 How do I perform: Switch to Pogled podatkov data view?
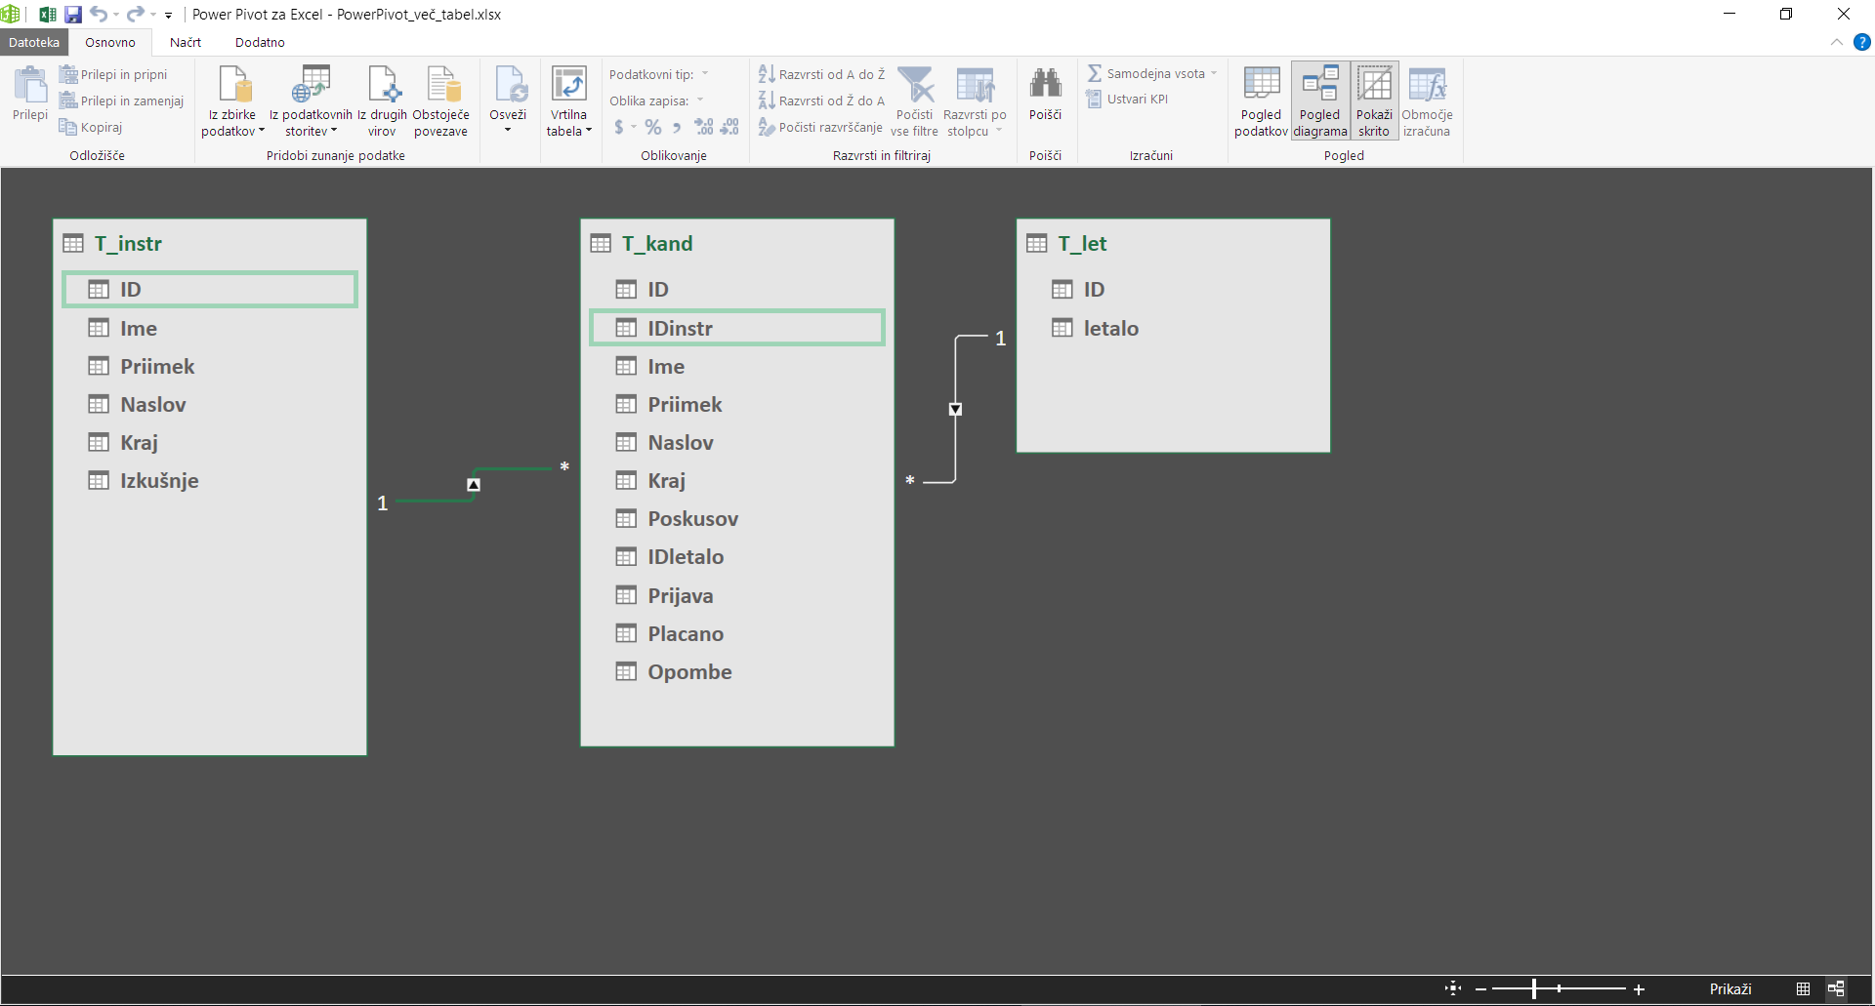coord(1261,100)
